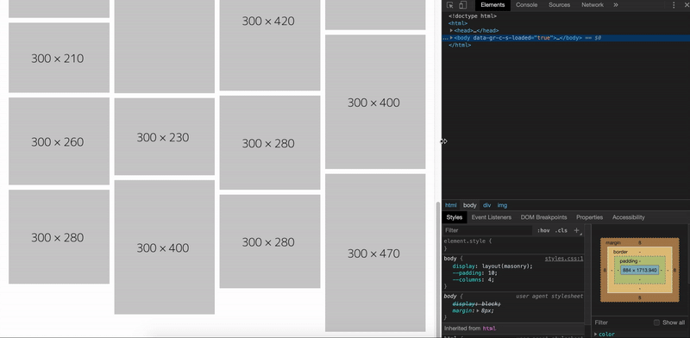This screenshot has height=338, width=690.
Task: Enable the Show all checkbox
Action: coord(656,322)
